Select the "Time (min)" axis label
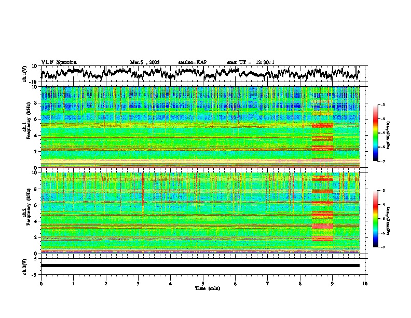Image resolution: width=411 pixels, height=318 pixels. click(208, 288)
